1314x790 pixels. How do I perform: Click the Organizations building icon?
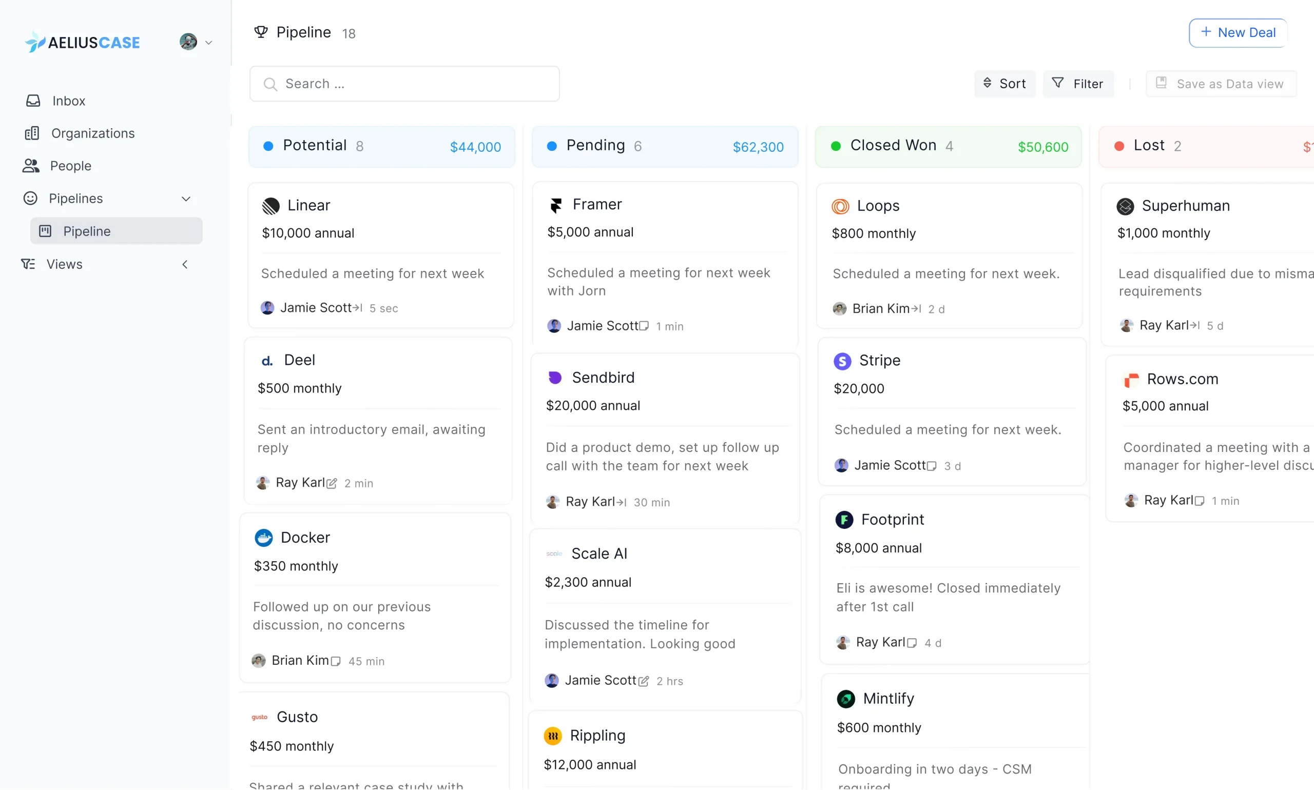(x=33, y=132)
